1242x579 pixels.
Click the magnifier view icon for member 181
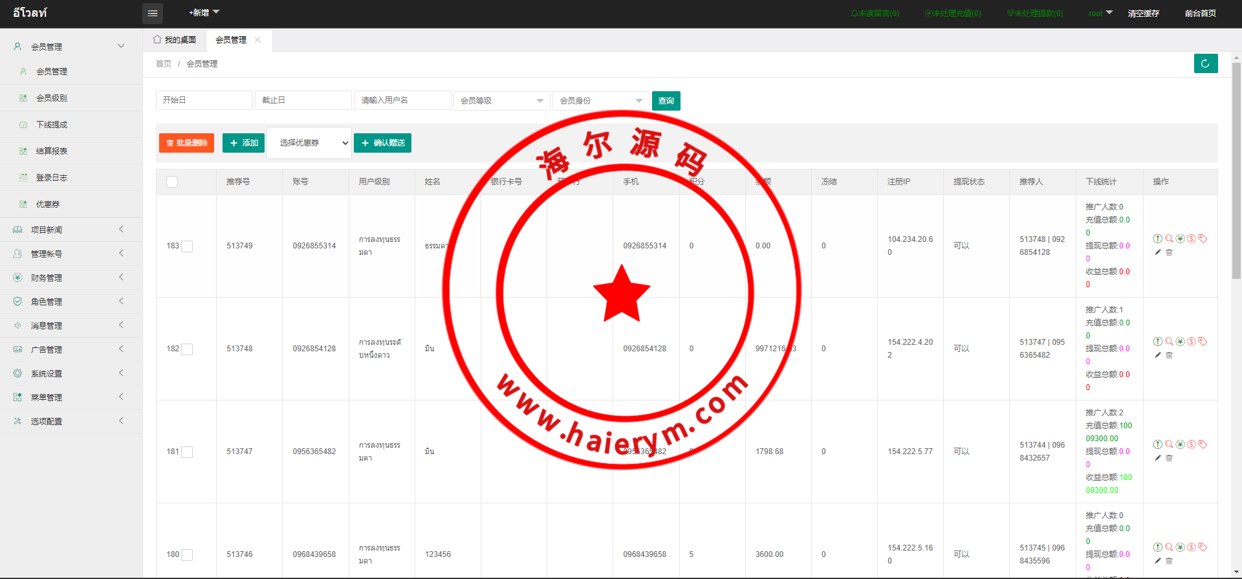(1169, 444)
